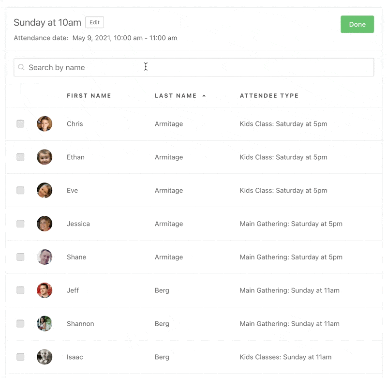
Task: Click Shane Armitage's avatar photo
Action: coord(45,257)
